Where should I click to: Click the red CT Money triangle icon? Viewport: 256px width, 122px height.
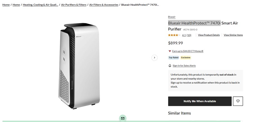pos(170,51)
